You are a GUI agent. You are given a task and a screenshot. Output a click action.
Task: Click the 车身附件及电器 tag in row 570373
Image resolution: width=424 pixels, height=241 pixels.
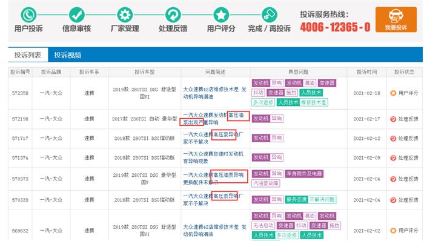304,174
